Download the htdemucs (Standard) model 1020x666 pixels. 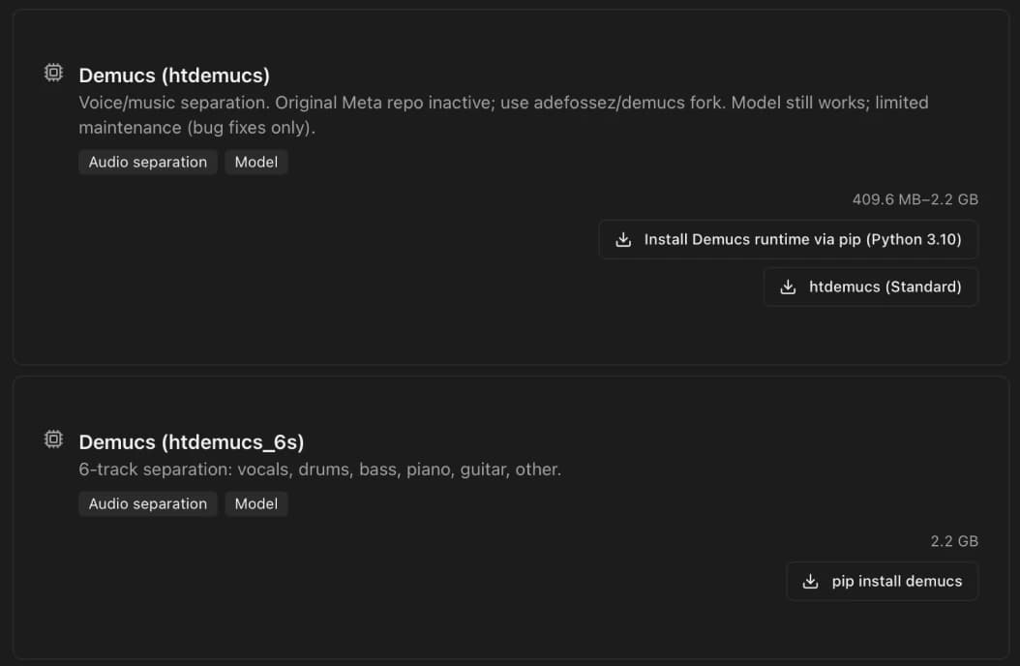click(871, 287)
